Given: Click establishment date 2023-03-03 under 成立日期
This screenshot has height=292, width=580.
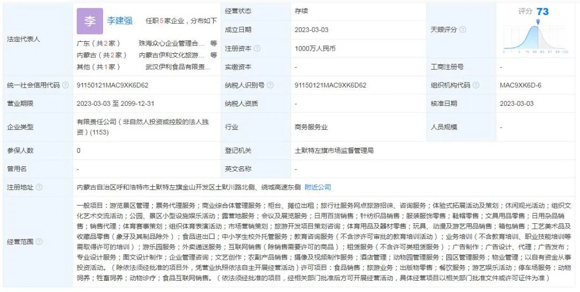Looking at the screenshot, I should point(311,30).
